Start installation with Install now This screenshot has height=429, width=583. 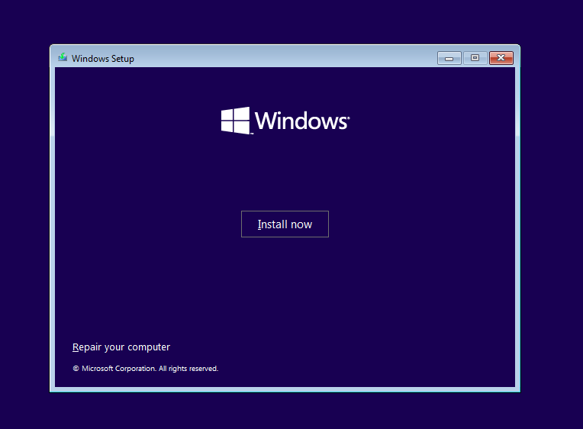(285, 224)
